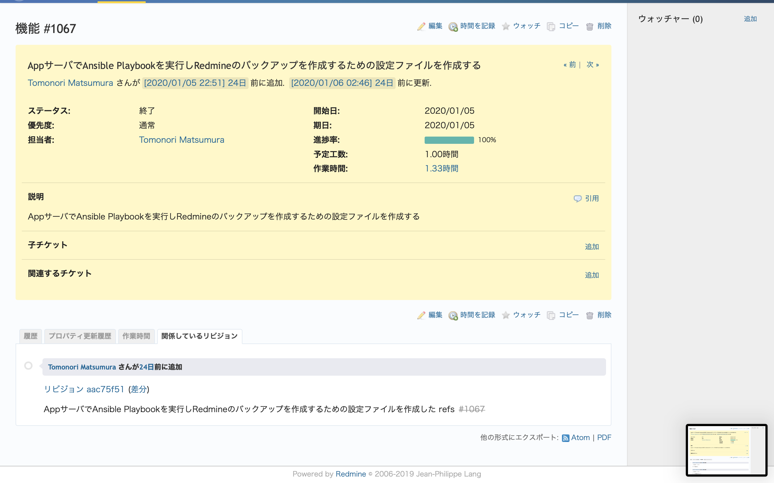
Task: Click the pencil edit icon in the lower toolbar
Action: point(421,315)
